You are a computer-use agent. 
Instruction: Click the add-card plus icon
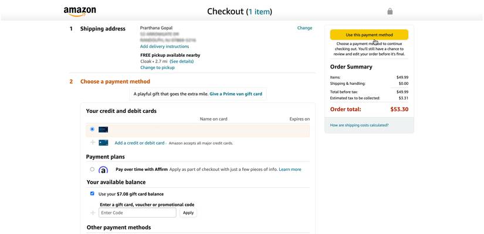pos(93,143)
